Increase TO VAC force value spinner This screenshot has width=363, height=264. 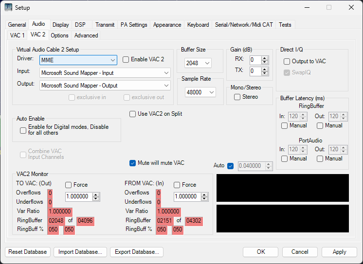pyautogui.click(x=96, y=194)
